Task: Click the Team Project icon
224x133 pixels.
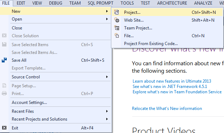Action: coord(117,28)
